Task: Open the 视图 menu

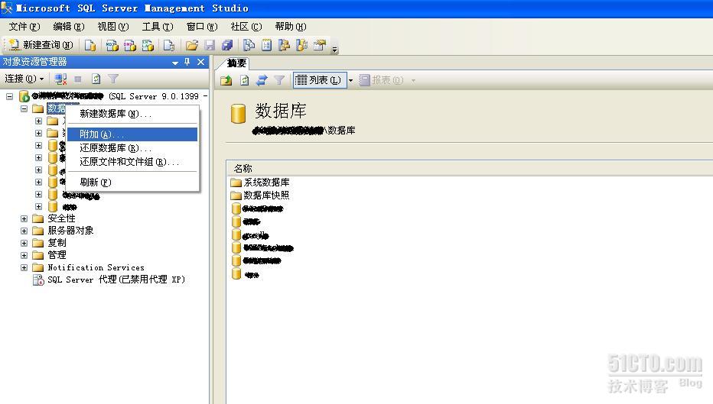Action: click(113, 27)
